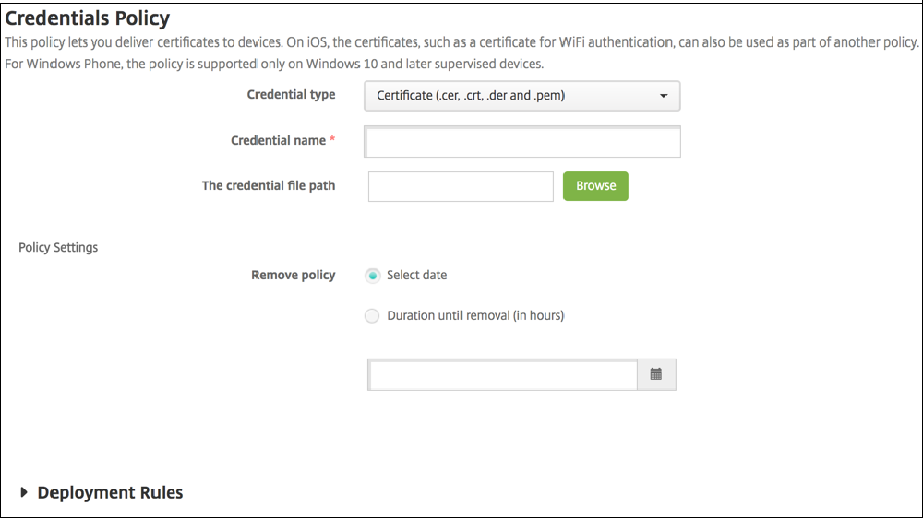Click the Policy Settings section label
The width and height of the screenshot is (923, 518).
(58, 247)
